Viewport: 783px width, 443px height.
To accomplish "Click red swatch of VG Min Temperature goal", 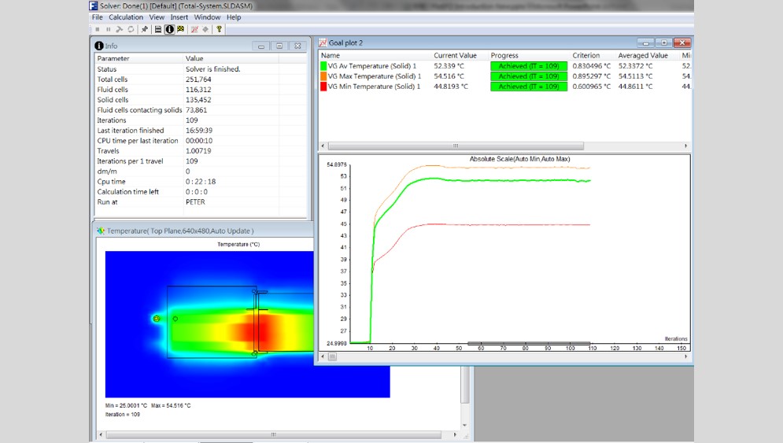I will coord(323,87).
